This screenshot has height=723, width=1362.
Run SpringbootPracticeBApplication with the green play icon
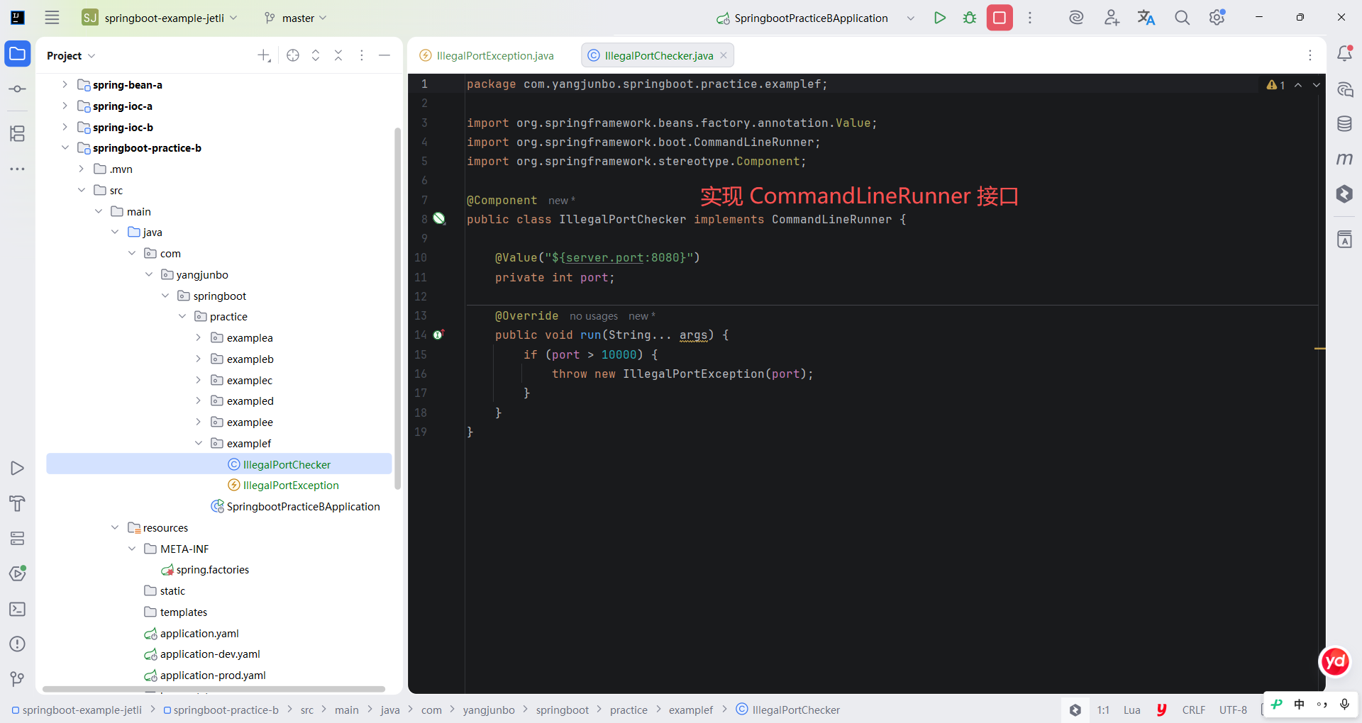pos(940,18)
